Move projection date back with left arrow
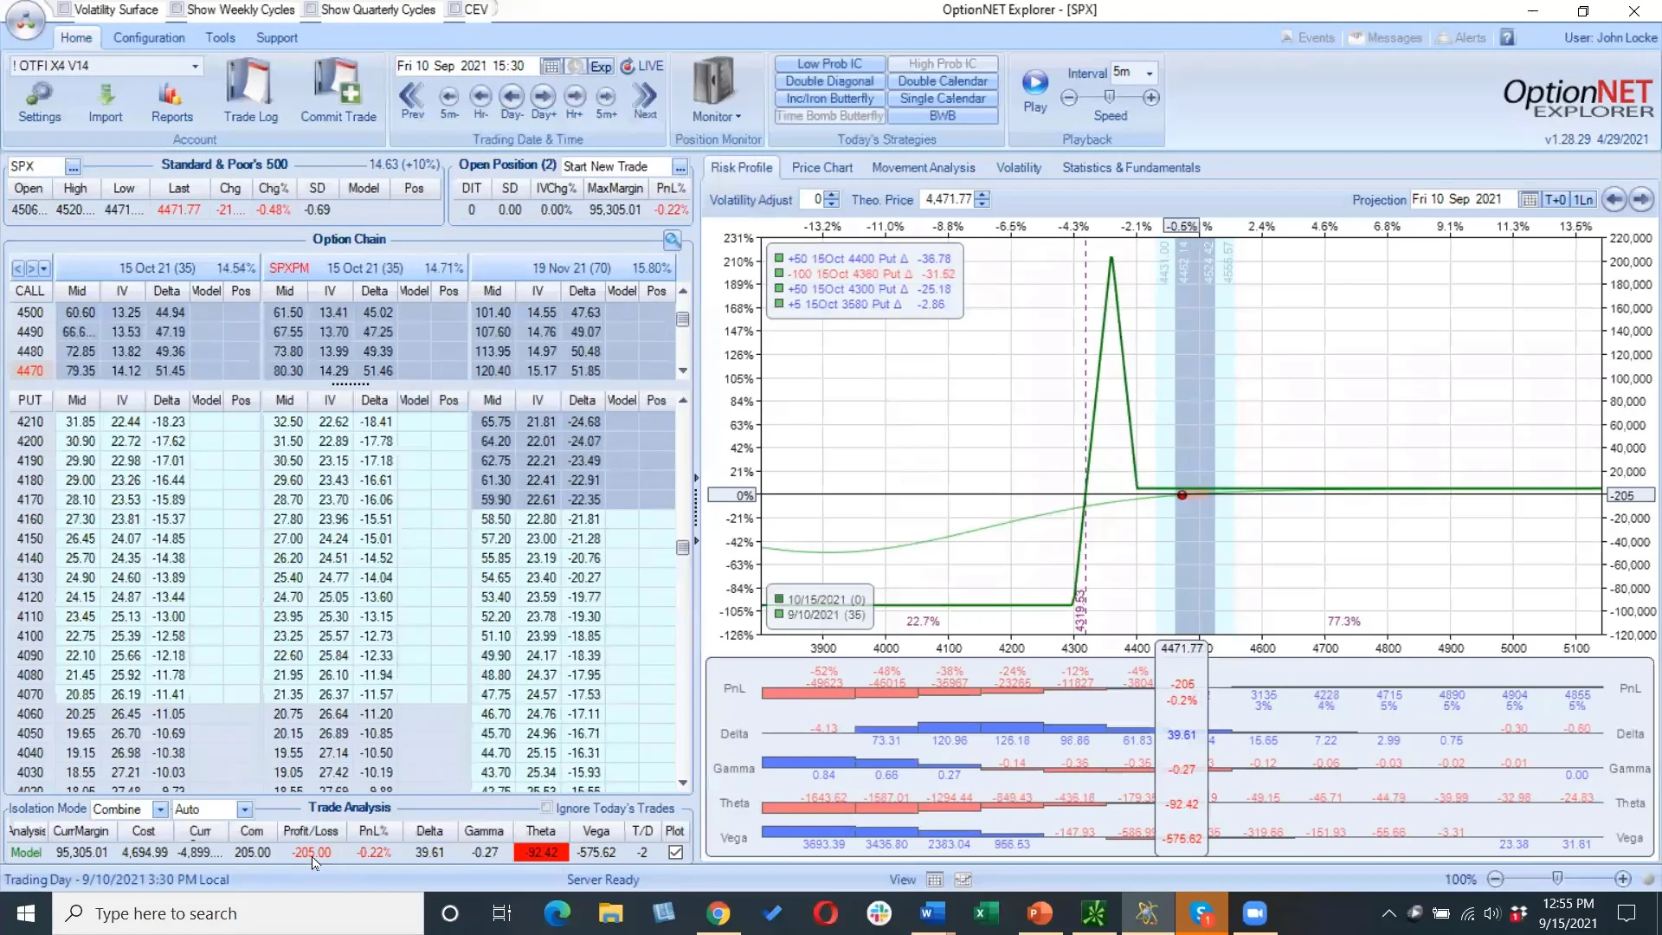This screenshot has height=935, width=1662. (1614, 200)
